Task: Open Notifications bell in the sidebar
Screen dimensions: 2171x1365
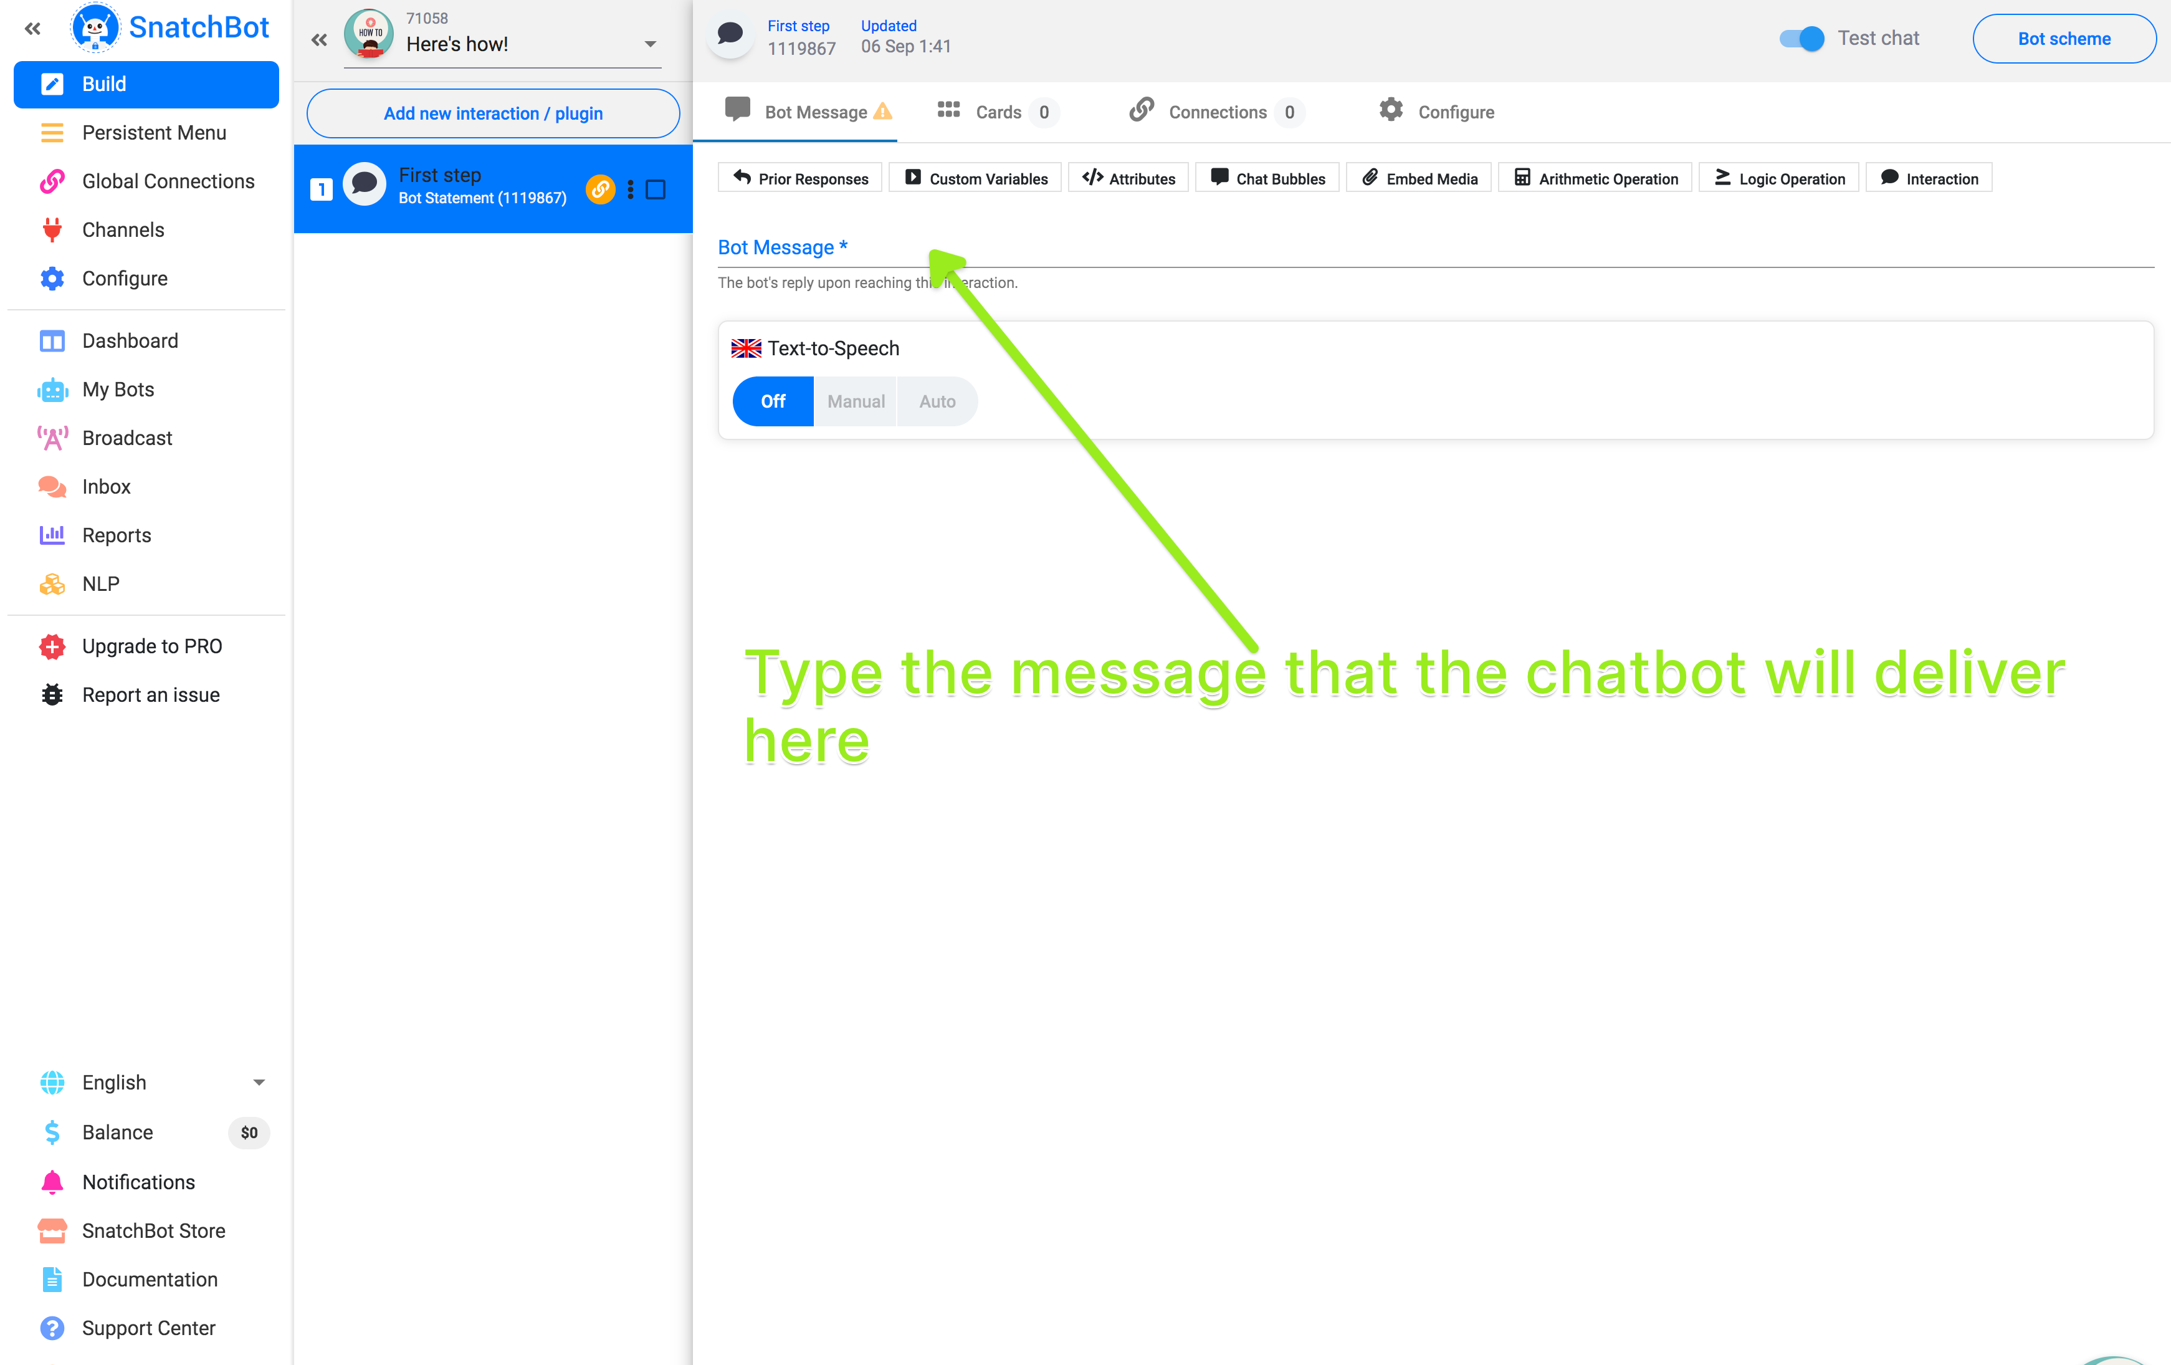Action: click(52, 1182)
